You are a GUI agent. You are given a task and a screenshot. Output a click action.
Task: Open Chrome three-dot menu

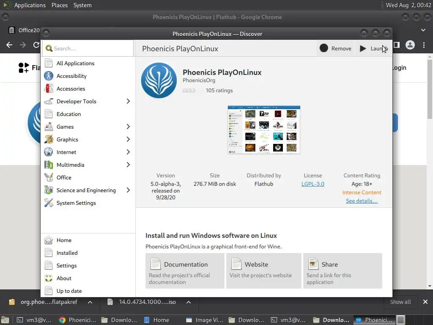point(424,45)
